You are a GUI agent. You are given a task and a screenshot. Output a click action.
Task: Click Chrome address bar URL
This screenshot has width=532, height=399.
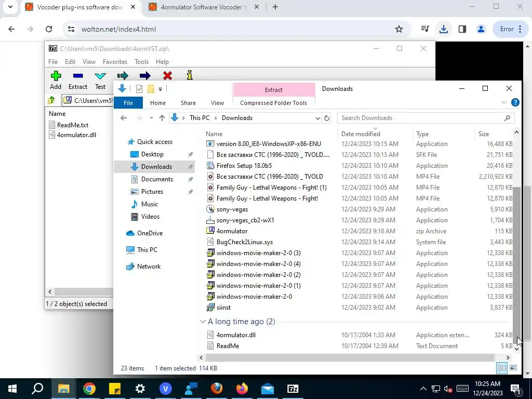click(x=118, y=29)
